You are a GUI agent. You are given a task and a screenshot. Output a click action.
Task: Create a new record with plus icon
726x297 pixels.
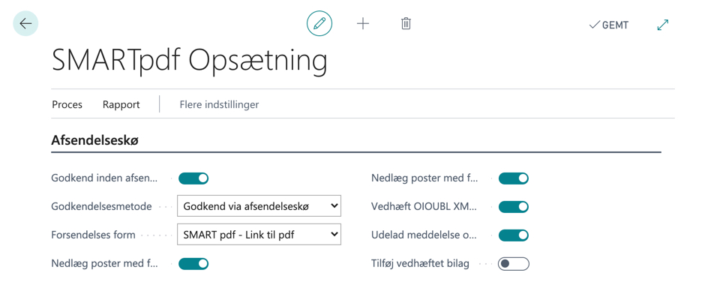click(x=363, y=24)
